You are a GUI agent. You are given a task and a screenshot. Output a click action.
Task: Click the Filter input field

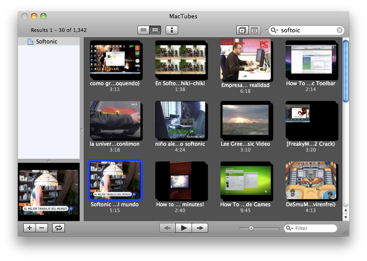(310, 228)
